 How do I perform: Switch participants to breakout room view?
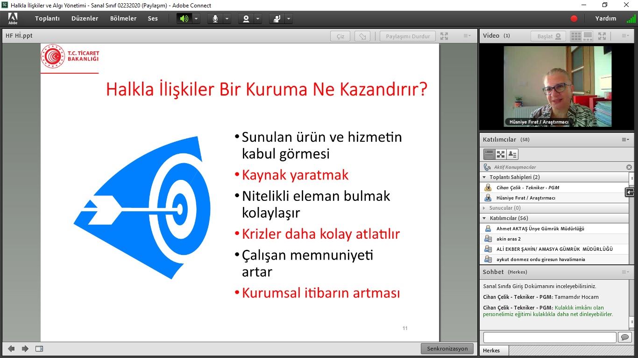tap(501, 154)
